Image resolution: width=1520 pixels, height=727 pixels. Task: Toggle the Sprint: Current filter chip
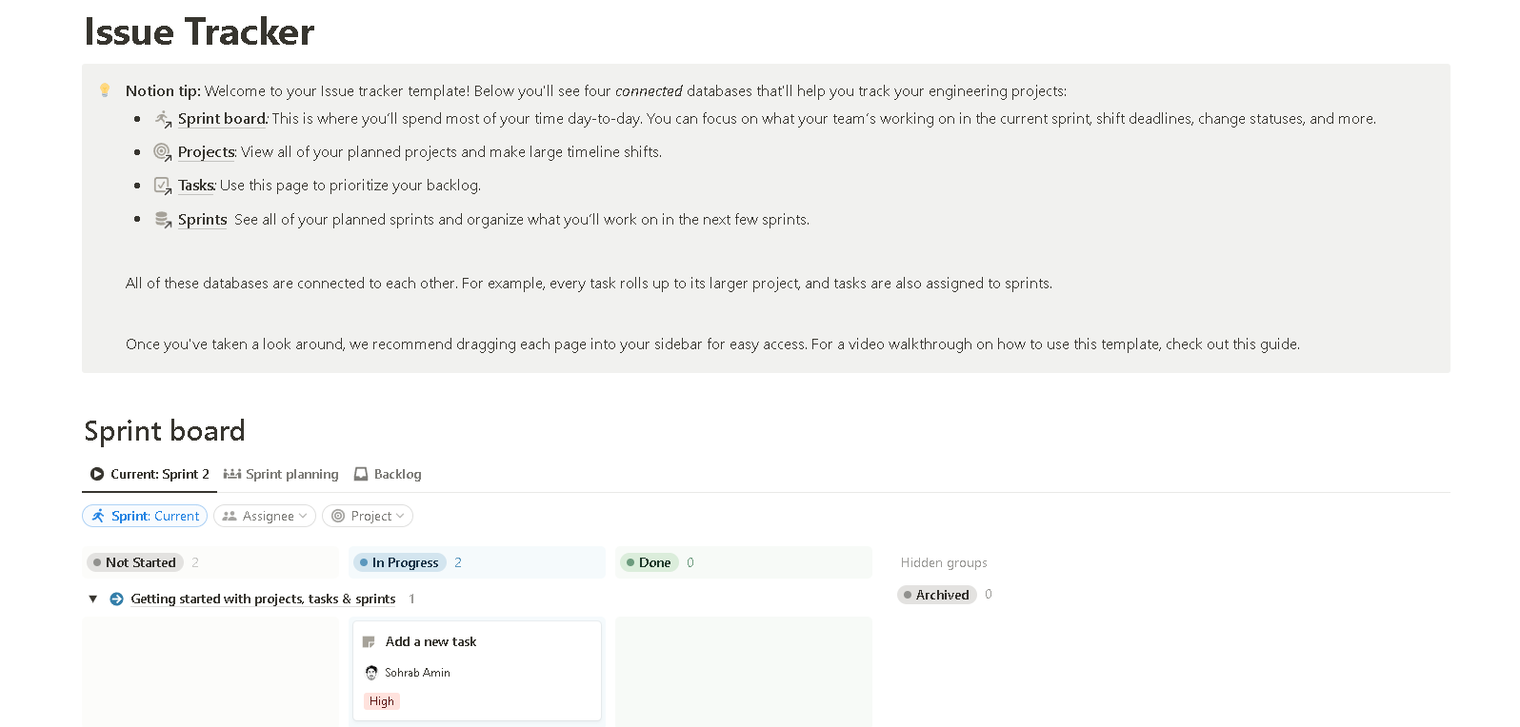tap(144, 515)
